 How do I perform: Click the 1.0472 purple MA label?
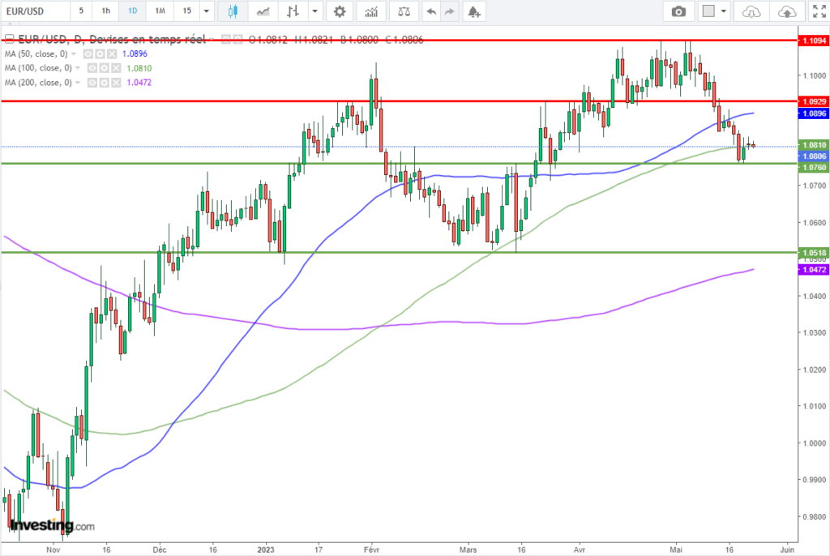[812, 270]
